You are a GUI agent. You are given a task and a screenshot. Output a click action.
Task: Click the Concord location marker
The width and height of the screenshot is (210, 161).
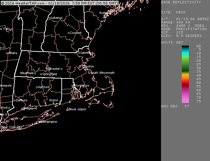pos(69,33)
